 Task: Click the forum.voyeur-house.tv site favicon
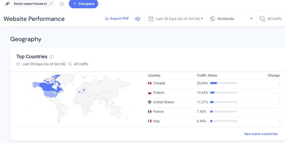pyautogui.click(x=8, y=4)
